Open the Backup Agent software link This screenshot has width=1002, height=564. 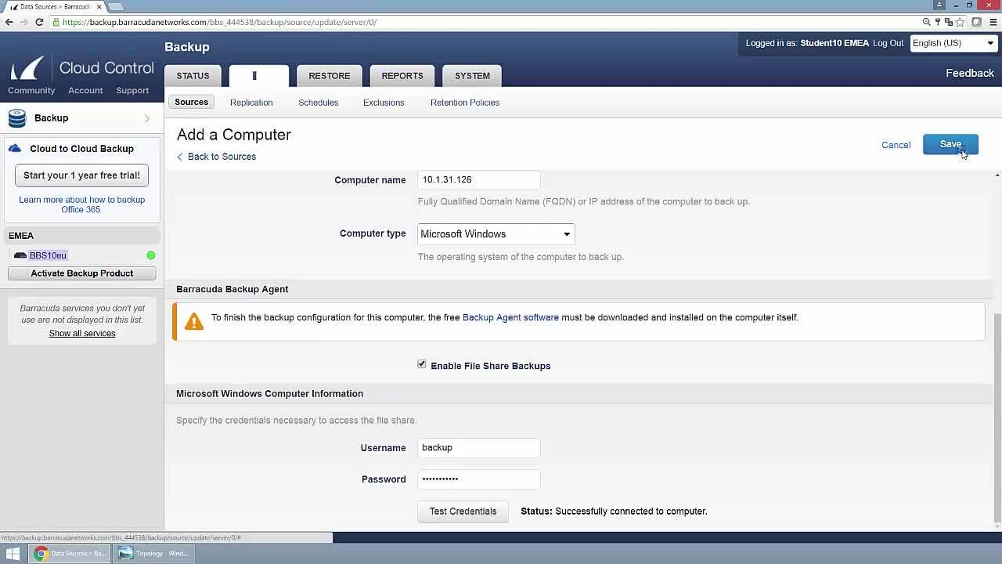tap(510, 317)
